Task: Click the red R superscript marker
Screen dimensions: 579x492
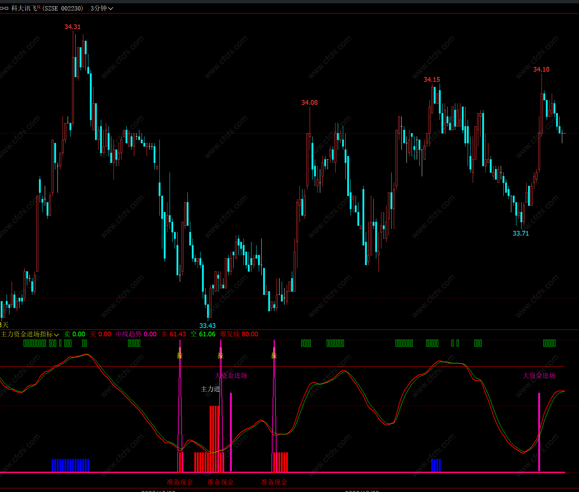Action: [x=39, y=7]
